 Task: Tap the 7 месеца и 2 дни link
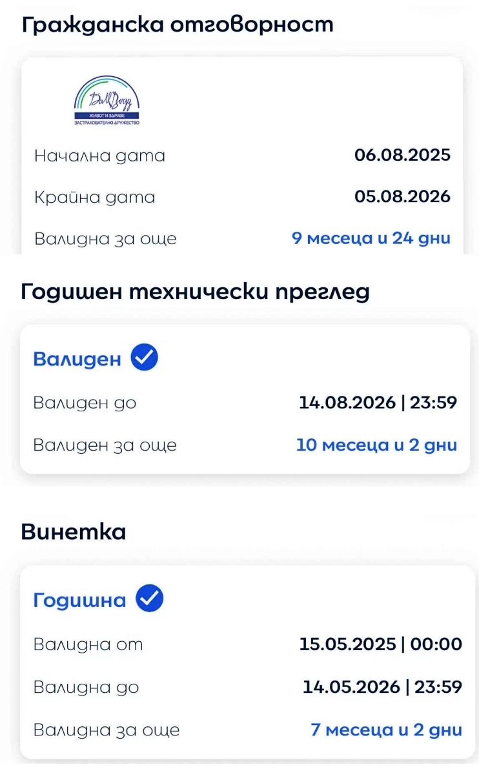pyautogui.click(x=386, y=730)
